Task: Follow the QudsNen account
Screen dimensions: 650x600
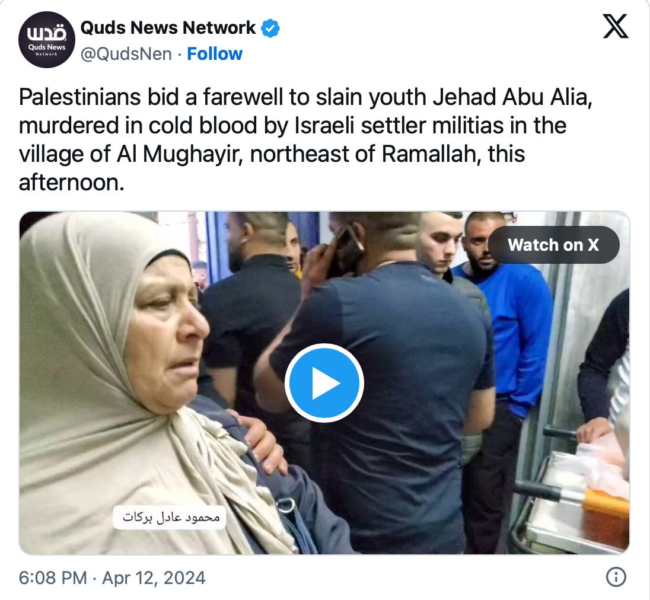Action: click(215, 54)
